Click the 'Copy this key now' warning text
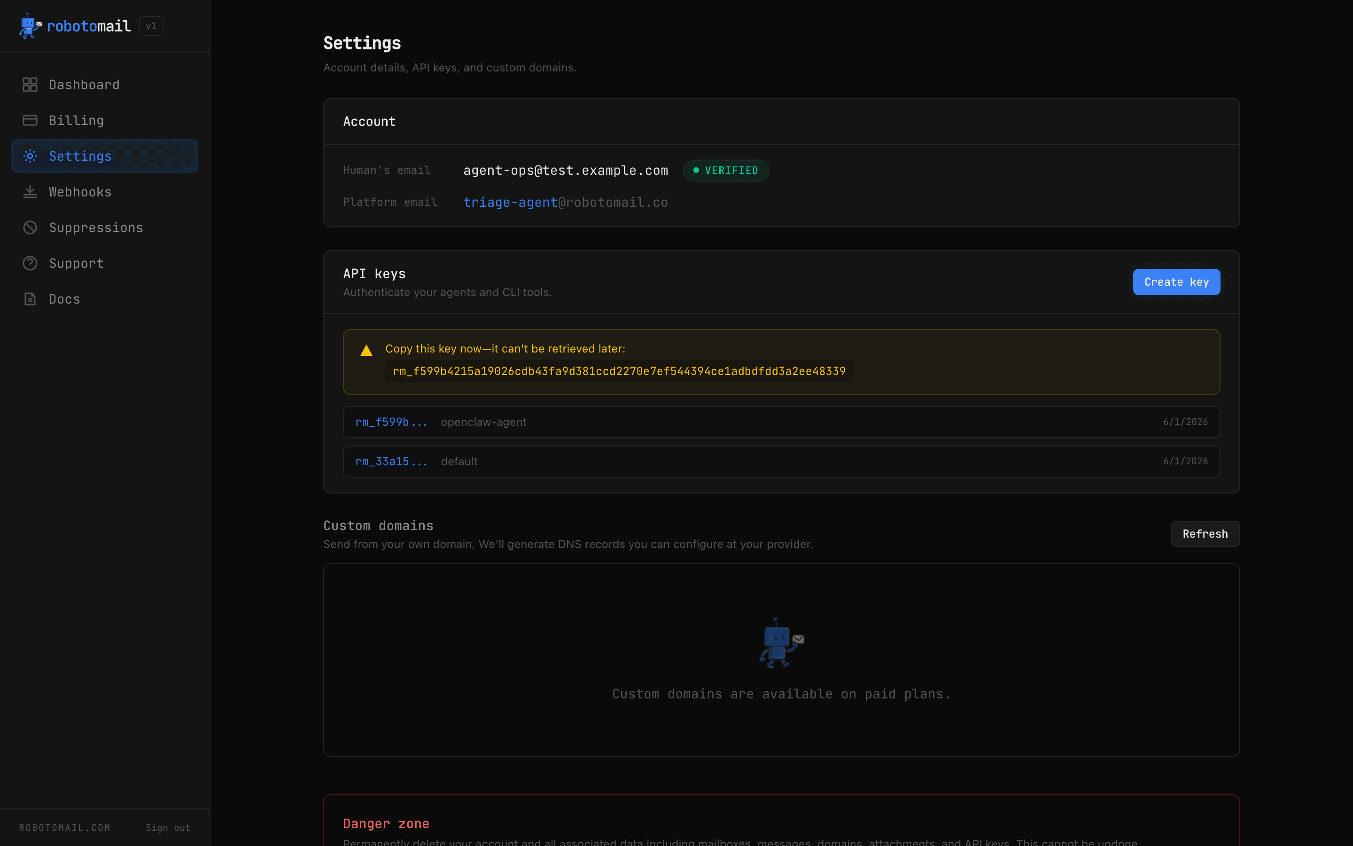The image size is (1353, 846). tap(505, 349)
